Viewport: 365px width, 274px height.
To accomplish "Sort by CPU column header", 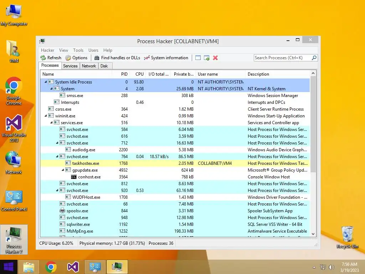I will point(138,74).
